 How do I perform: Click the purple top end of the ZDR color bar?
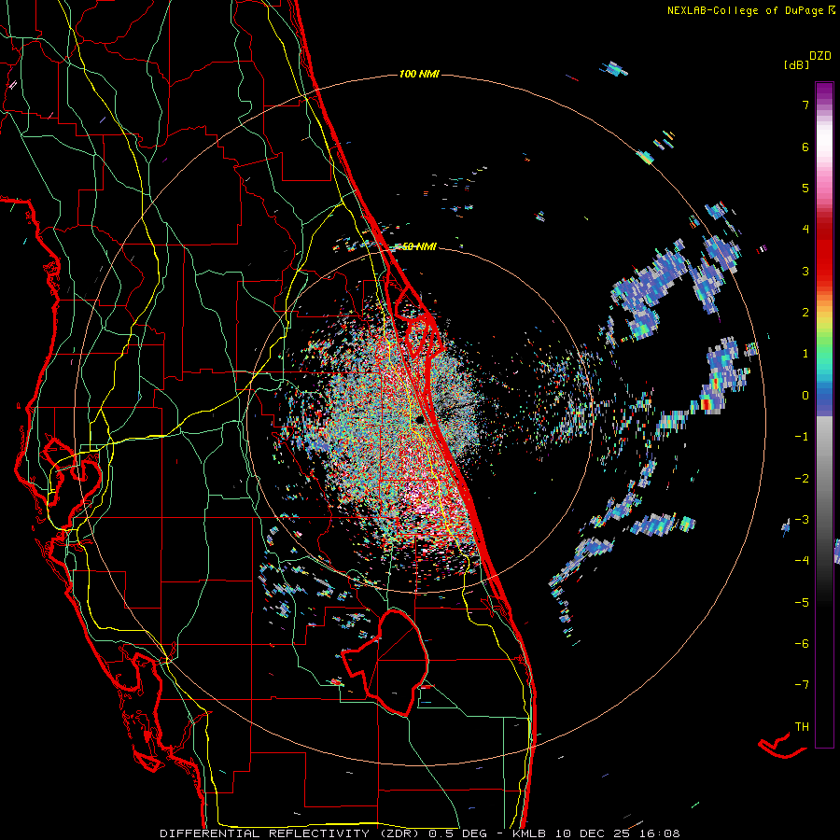tap(824, 91)
